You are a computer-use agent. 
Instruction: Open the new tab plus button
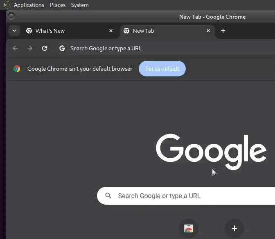pyautogui.click(x=223, y=31)
